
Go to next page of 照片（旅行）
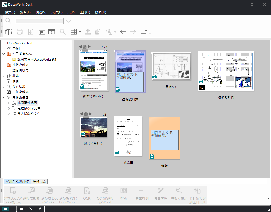coord(90,114)
